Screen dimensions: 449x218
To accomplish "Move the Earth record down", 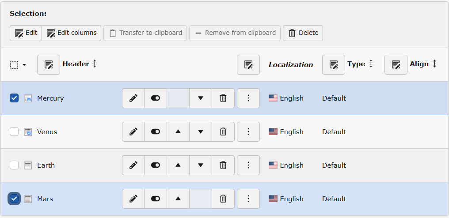I will point(201,165).
